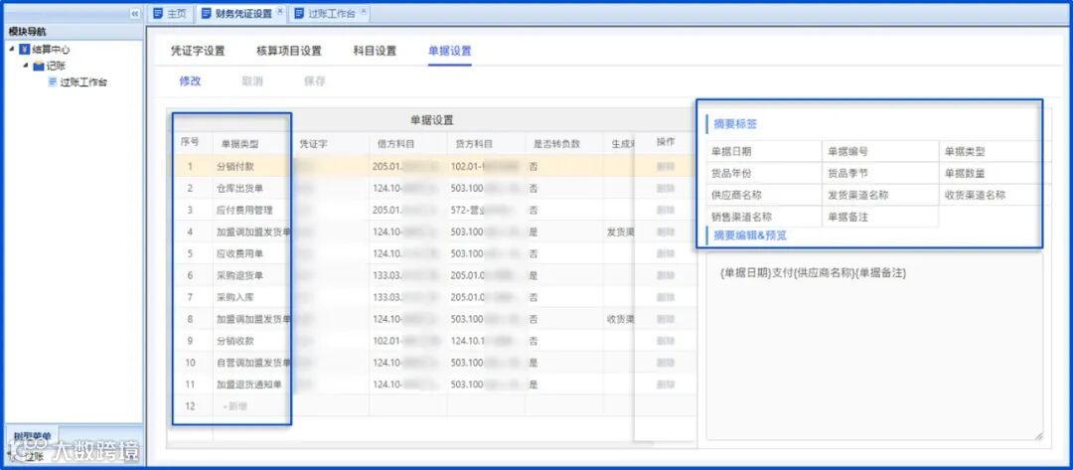The height and width of the screenshot is (470, 1073).
Task: Open 过账工作台 in the navigation tree
Action: (83, 82)
